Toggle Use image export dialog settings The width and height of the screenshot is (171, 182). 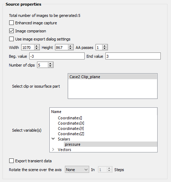11,39
